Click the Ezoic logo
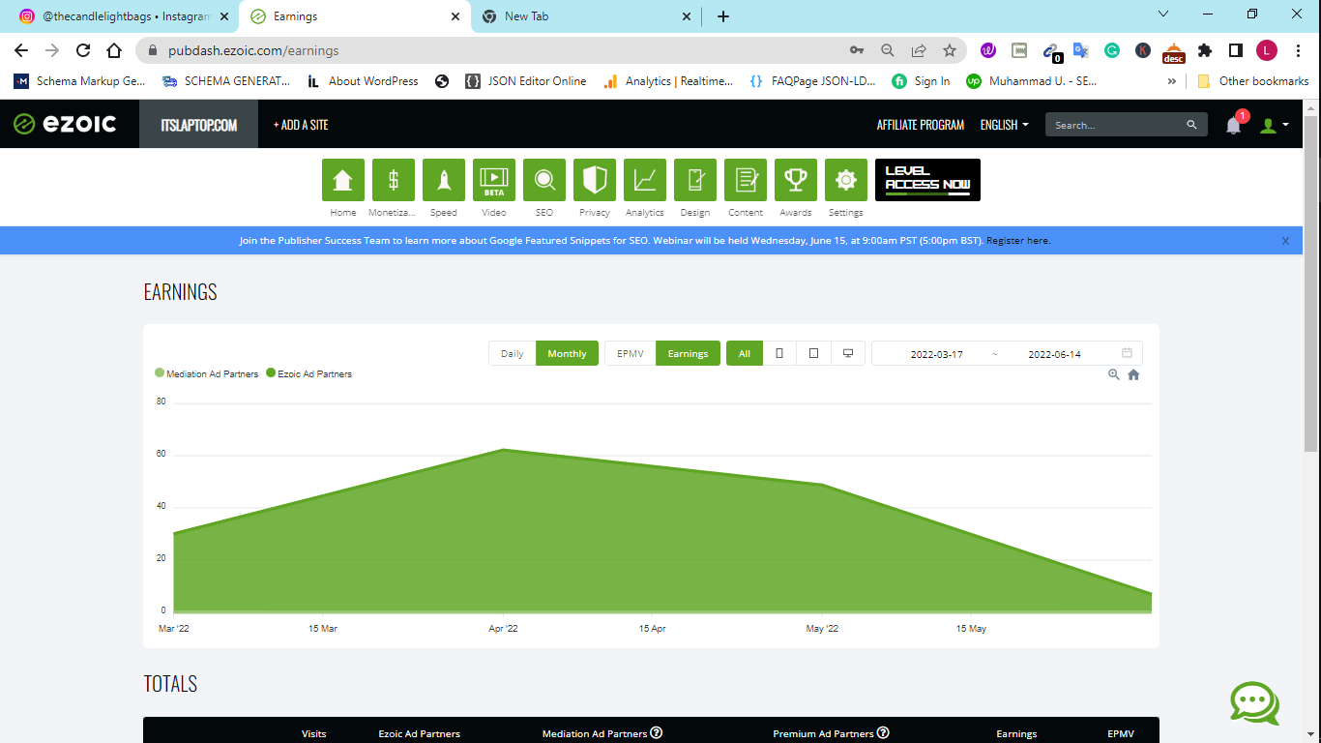The height and width of the screenshot is (743, 1321). tap(65, 124)
